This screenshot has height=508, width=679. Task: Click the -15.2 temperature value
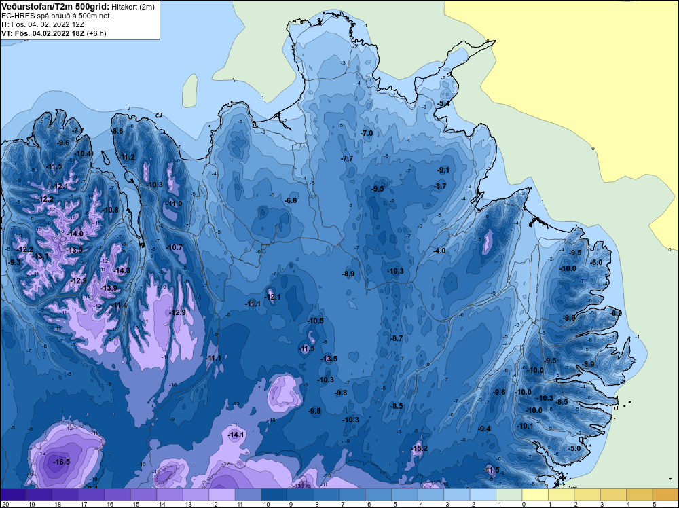pyautogui.click(x=419, y=448)
